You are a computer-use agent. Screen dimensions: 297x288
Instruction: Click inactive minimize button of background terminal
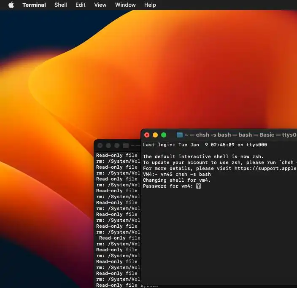(108, 145)
